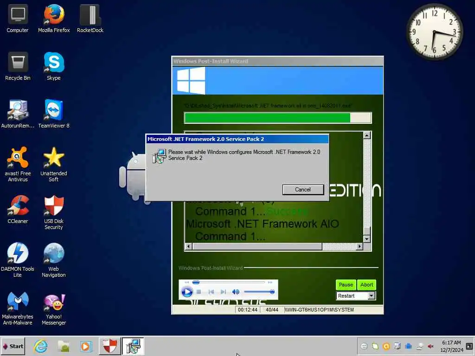Open the Restart action dropdown

click(x=372, y=296)
